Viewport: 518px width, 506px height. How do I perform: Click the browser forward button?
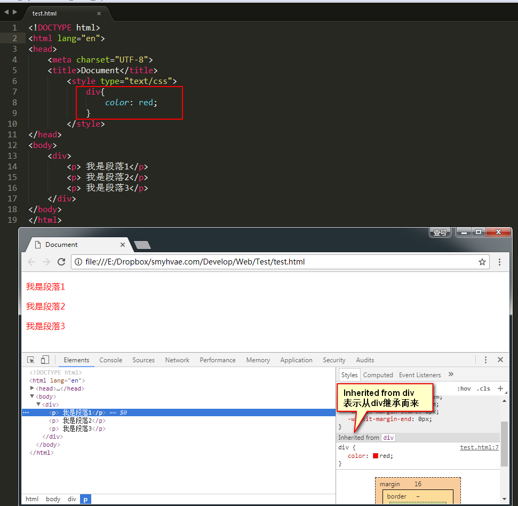46,262
